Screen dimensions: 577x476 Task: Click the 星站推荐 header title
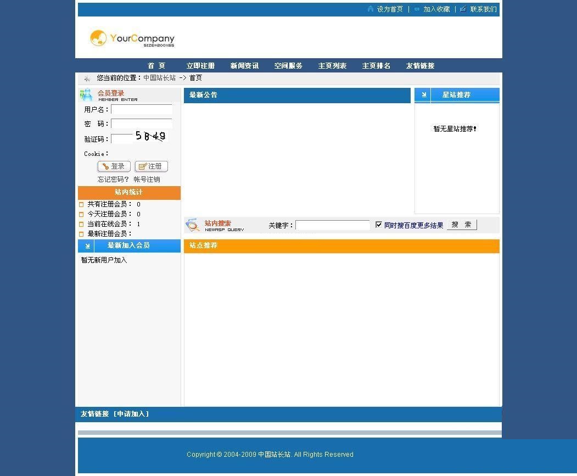point(456,95)
